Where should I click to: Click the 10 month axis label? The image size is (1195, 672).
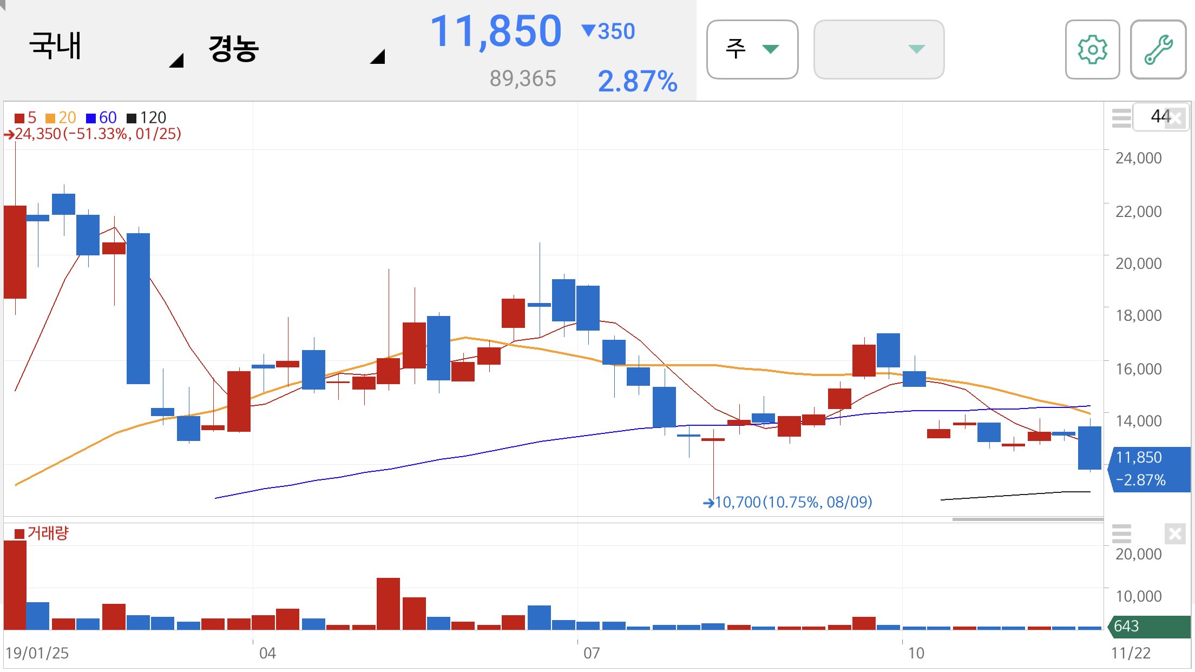pos(916,653)
